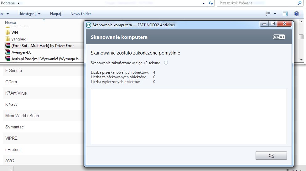Click the info icon next to scan duration
The height and width of the screenshot is (171, 306).
[x=166, y=63]
